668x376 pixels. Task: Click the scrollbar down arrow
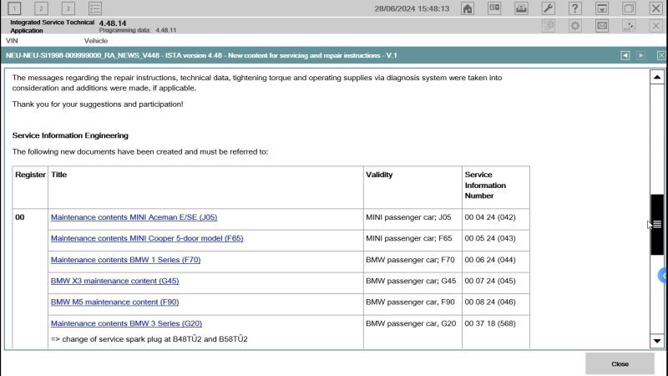pyautogui.click(x=657, y=341)
